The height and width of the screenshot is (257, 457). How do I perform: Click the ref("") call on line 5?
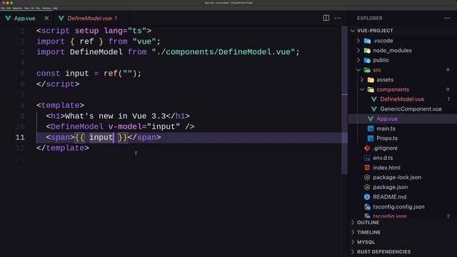[x=120, y=73]
